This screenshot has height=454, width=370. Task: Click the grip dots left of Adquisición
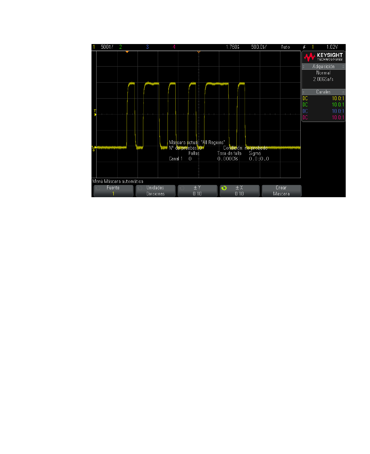(303, 67)
